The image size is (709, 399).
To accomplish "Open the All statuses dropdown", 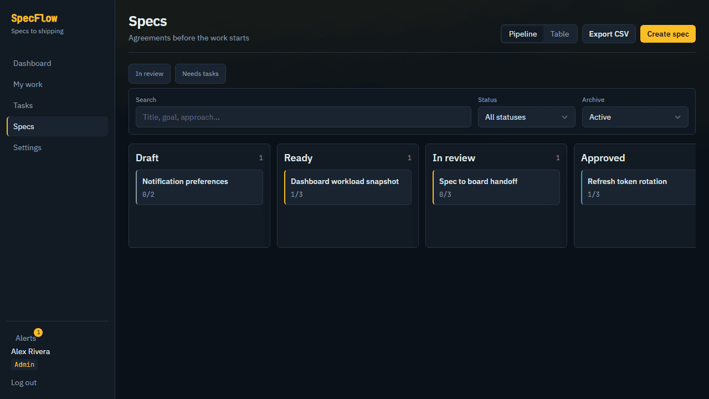I will click(x=527, y=117).
